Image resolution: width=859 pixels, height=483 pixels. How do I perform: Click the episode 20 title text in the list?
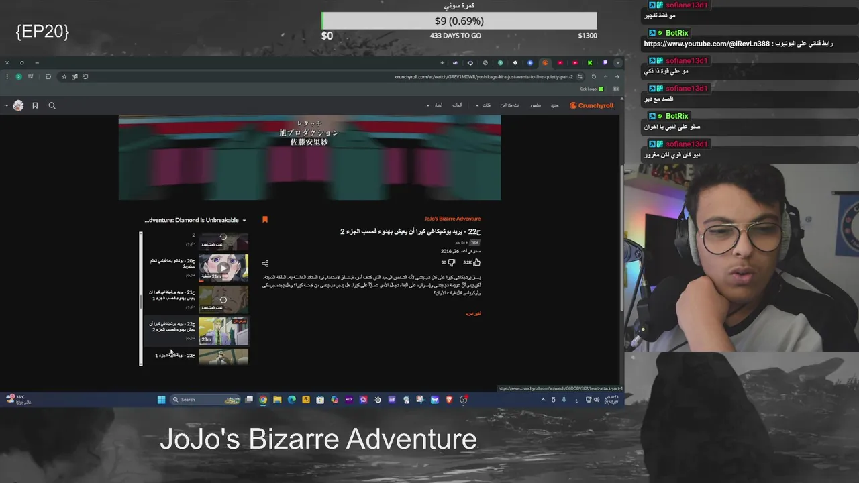tap(173, 263)
